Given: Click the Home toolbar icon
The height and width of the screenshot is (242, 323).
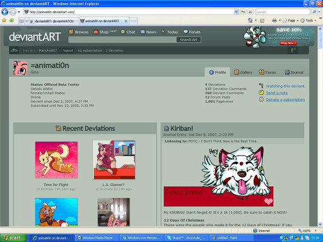Looking at the screenshot, I should 250,20.
